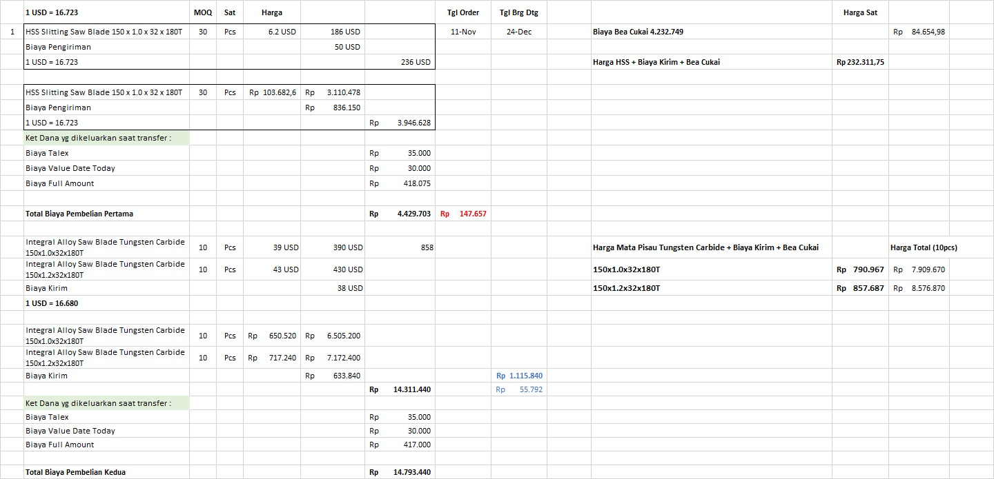Select the MOQ column header cell
Image resolution: width=994 pixels, height=479 pixels.
point(203,12)
